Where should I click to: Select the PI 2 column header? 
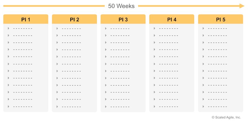pos(74,19)
